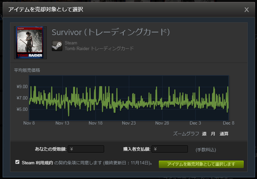Uncheck the Steam 利用規約 agreement checkbox

(17, 162)
